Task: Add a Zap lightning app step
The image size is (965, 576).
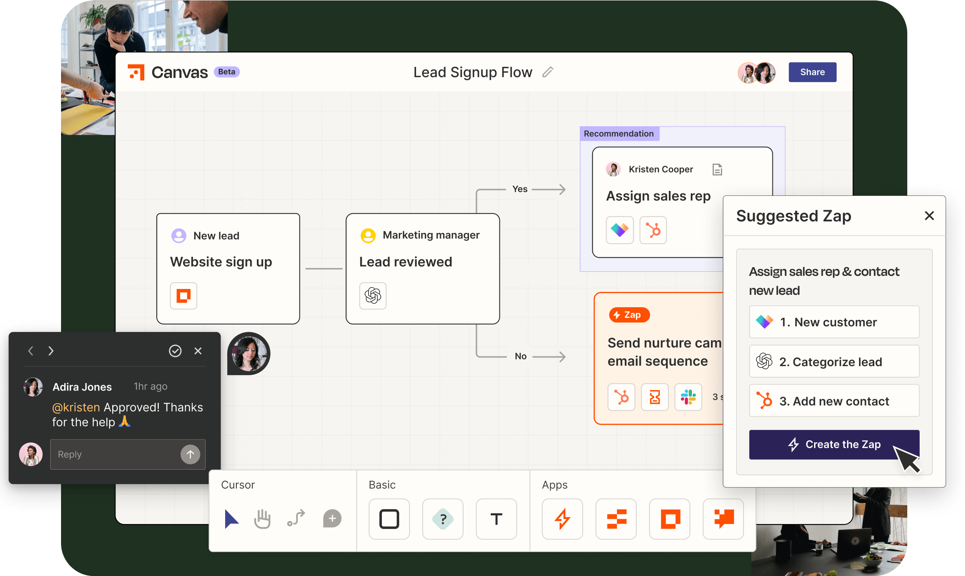Action: click(x=562, y=519)
